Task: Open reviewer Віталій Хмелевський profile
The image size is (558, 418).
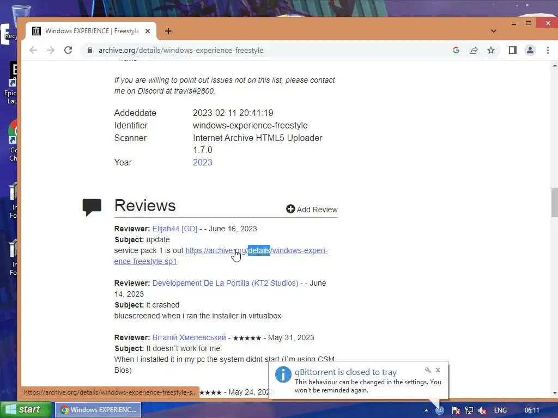Action: coord(189,337)
